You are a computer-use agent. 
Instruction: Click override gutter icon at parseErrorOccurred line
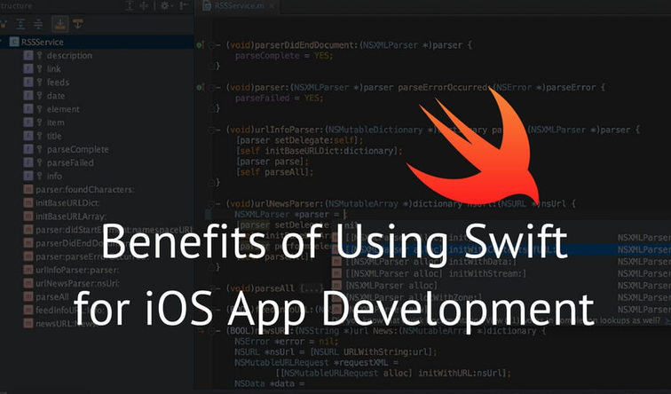pyautogui.click(x=200, y=87)
